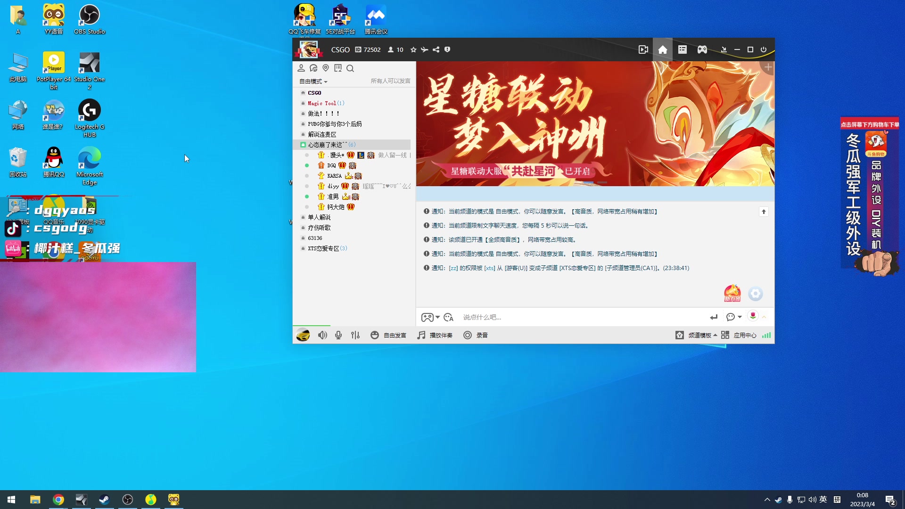Open the customer service headset icon
This screenshot has height=509, width=905.
(x=313, y=68)
